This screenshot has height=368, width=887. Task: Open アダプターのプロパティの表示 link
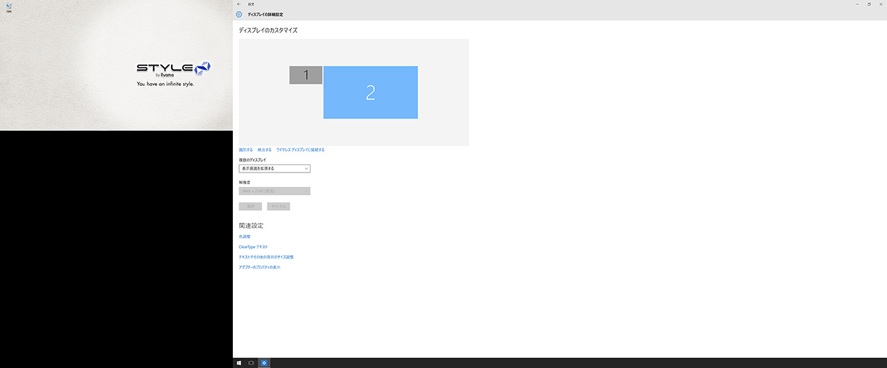(259, 267)
